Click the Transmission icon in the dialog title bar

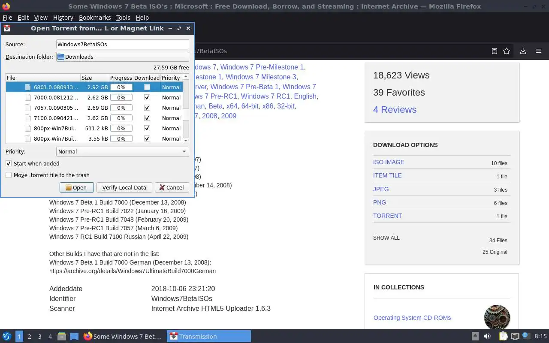point(7,28)
